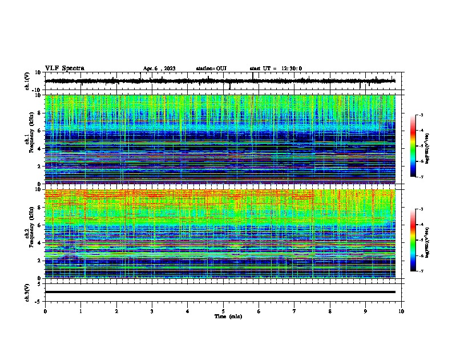Click the ch.2 color scale bar
The height and width of the screenshot is (349, 452).
[x=413, y=240]
